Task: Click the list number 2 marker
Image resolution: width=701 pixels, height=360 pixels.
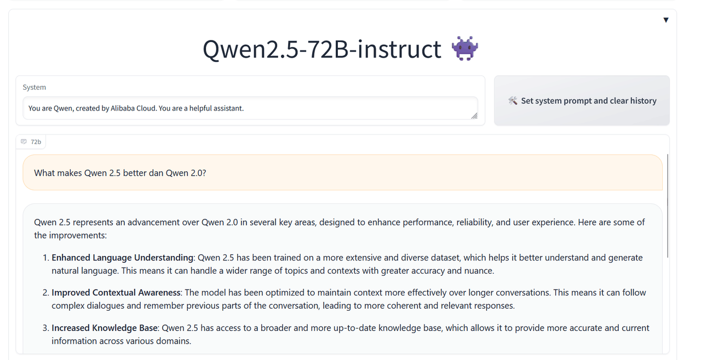Action: (x=45, y=293)
